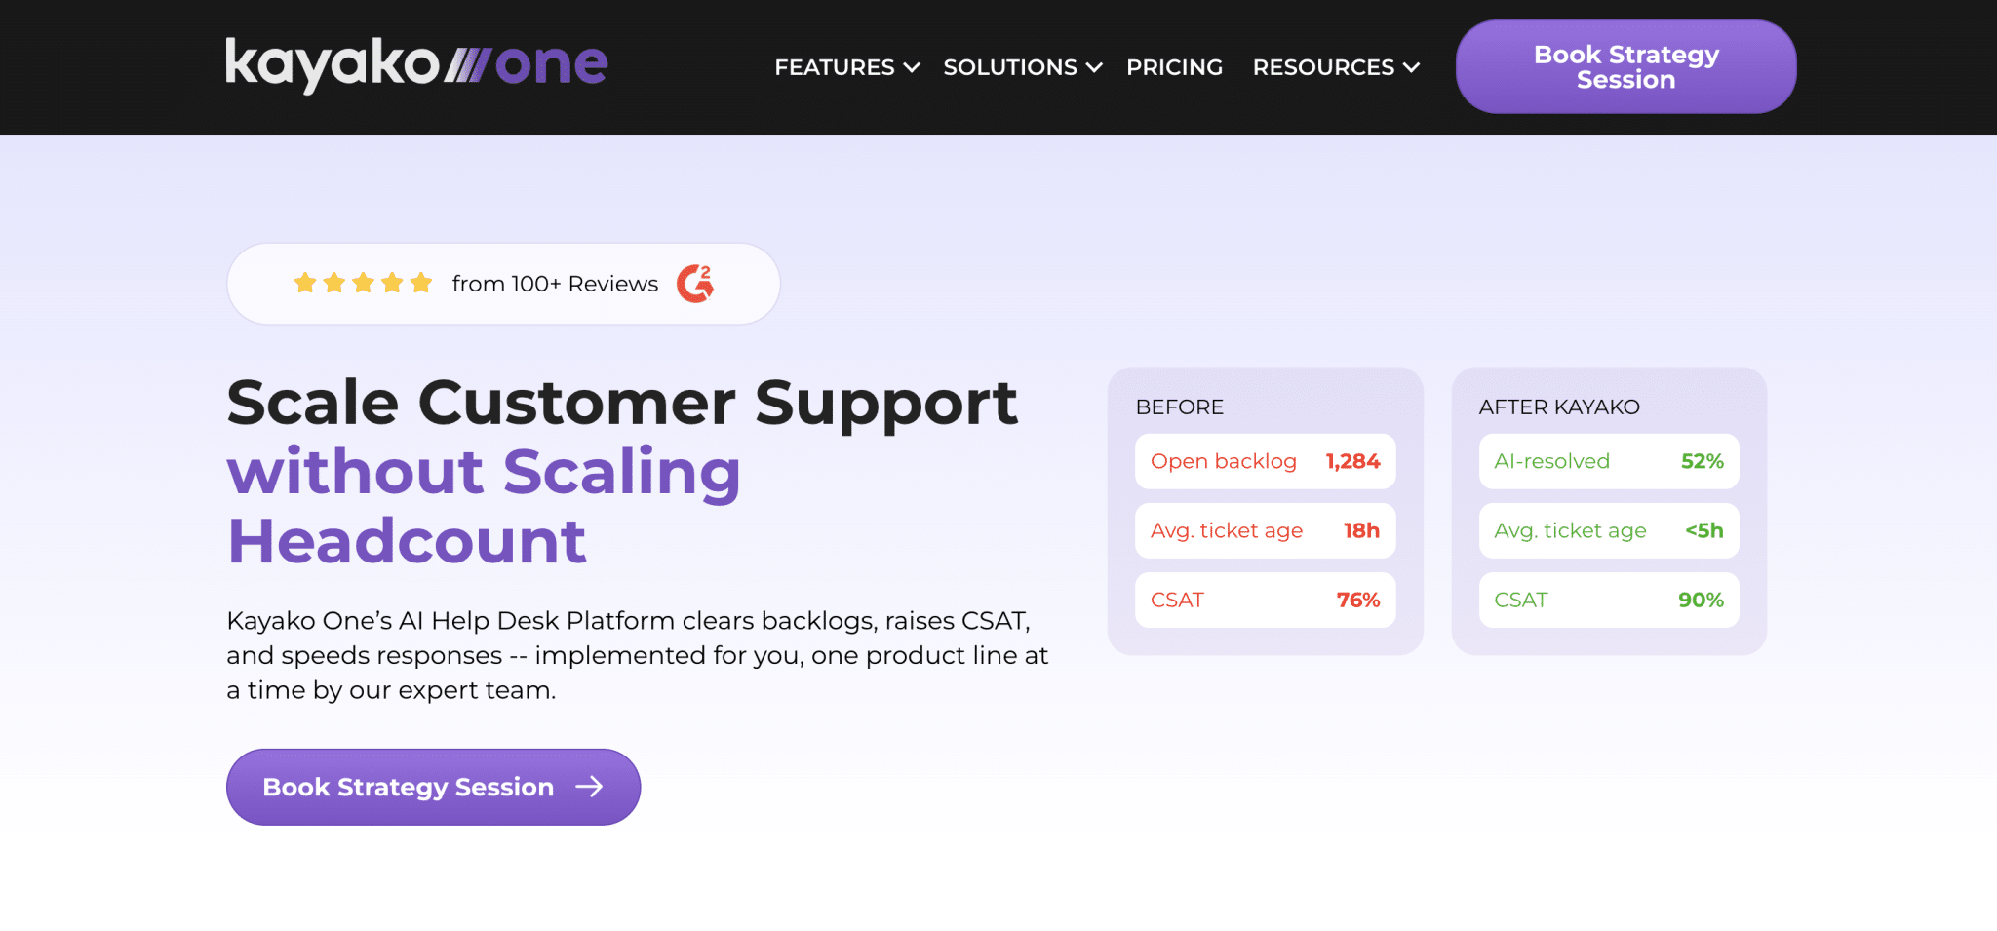The height and width of the screenshot is (931, 1997).
Task: Click the Avg. ticket age 18h stat
Action: coord(1265,530)
